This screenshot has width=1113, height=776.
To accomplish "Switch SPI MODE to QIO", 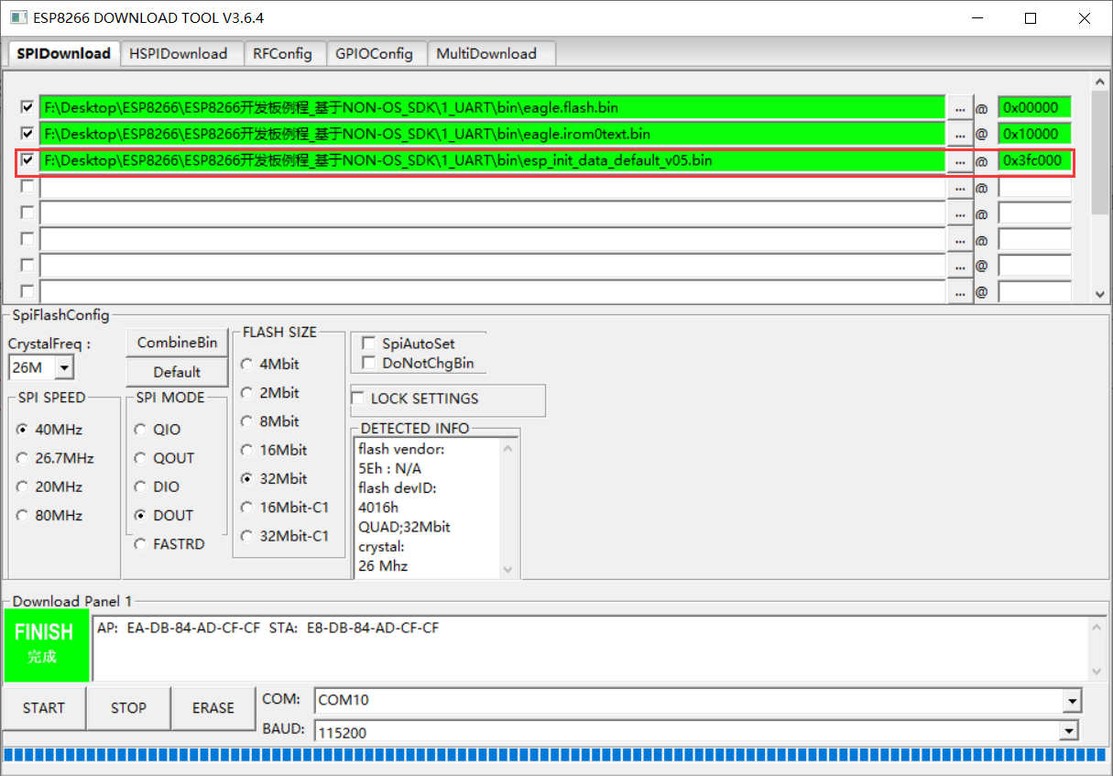I will (139, 429).
